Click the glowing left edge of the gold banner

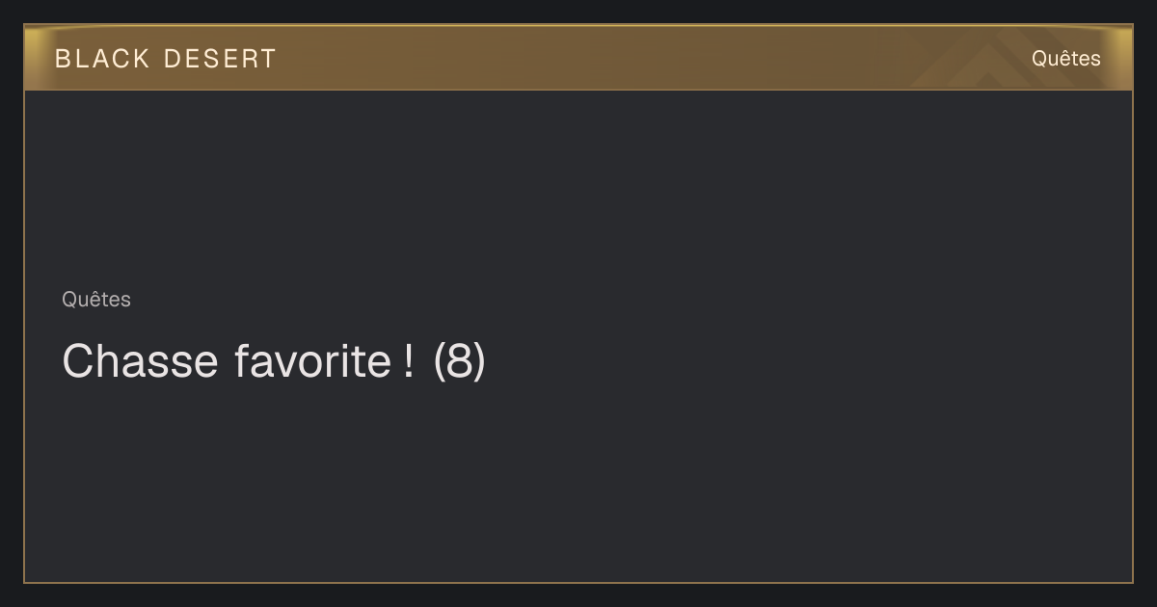35,58
